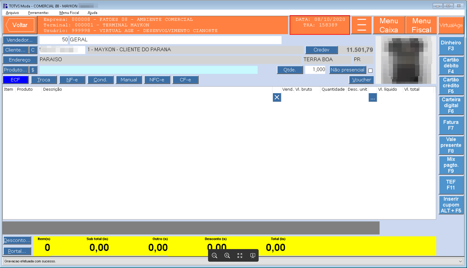
Task: Click the Credev button
Action: pyautogui.click(x=322, y=50)
